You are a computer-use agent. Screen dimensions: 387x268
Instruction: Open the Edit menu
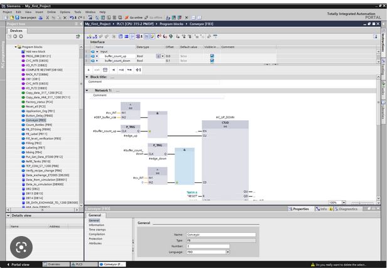[19, 12]
